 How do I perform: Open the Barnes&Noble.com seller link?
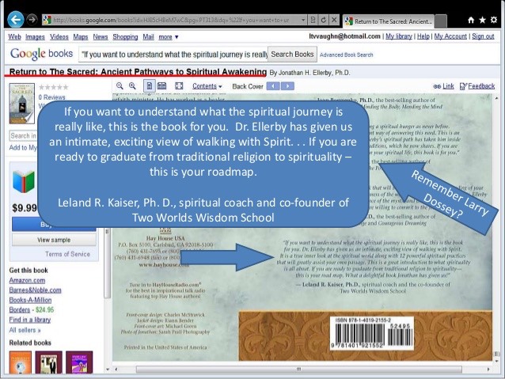[35, 290]
